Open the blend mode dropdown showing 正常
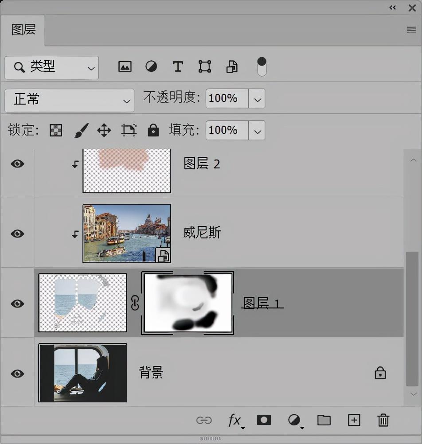Viewport: 422px width, 444px height. [69, 100]
